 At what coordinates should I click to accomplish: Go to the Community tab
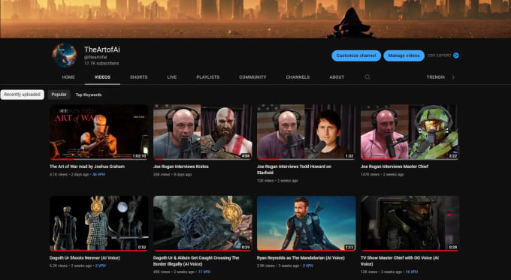pos(252,77)
